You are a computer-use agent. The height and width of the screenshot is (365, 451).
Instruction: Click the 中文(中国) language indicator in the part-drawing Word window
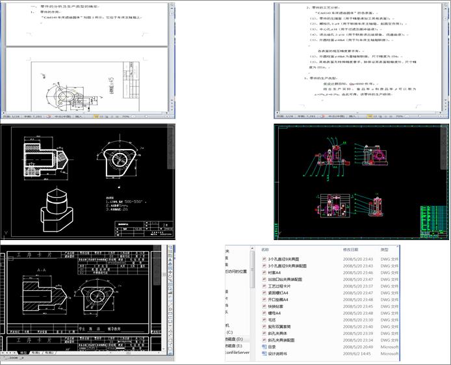(x=63, y=116)
